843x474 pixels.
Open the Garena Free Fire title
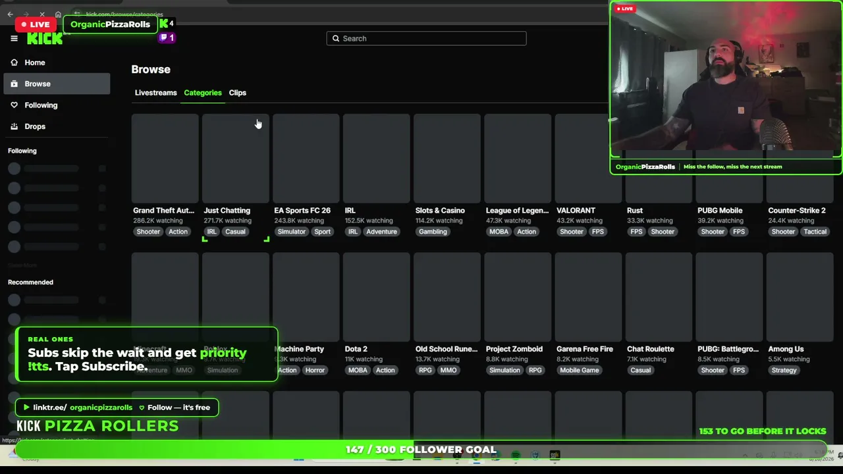585,349
